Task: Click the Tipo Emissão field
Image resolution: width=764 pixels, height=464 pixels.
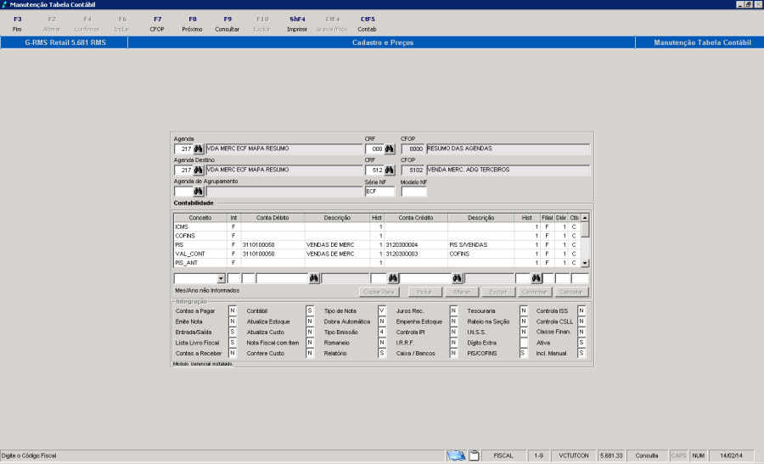Action: pyautogui.click(x=382, y=332)
